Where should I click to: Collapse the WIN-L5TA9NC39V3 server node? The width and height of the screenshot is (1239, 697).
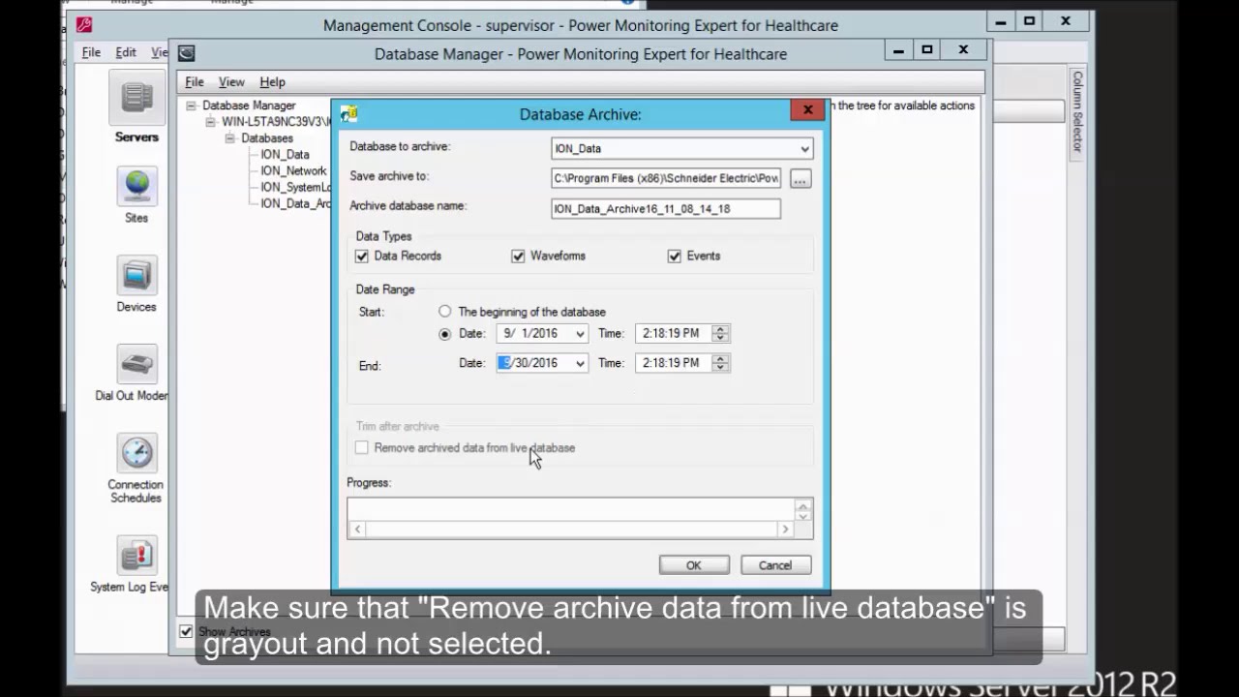[x=211, y=122]
